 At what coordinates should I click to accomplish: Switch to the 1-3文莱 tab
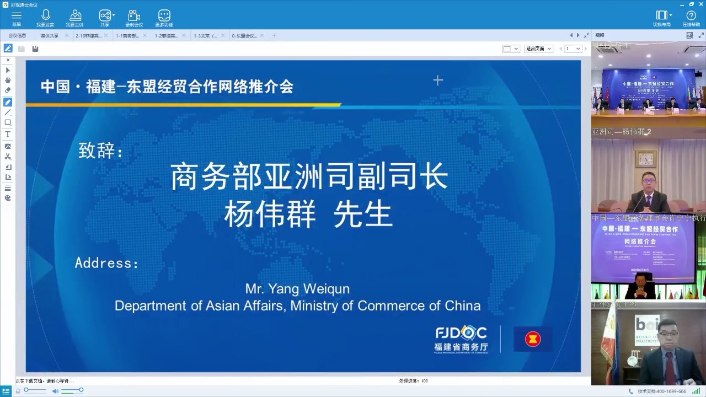(x=205, y=36)
